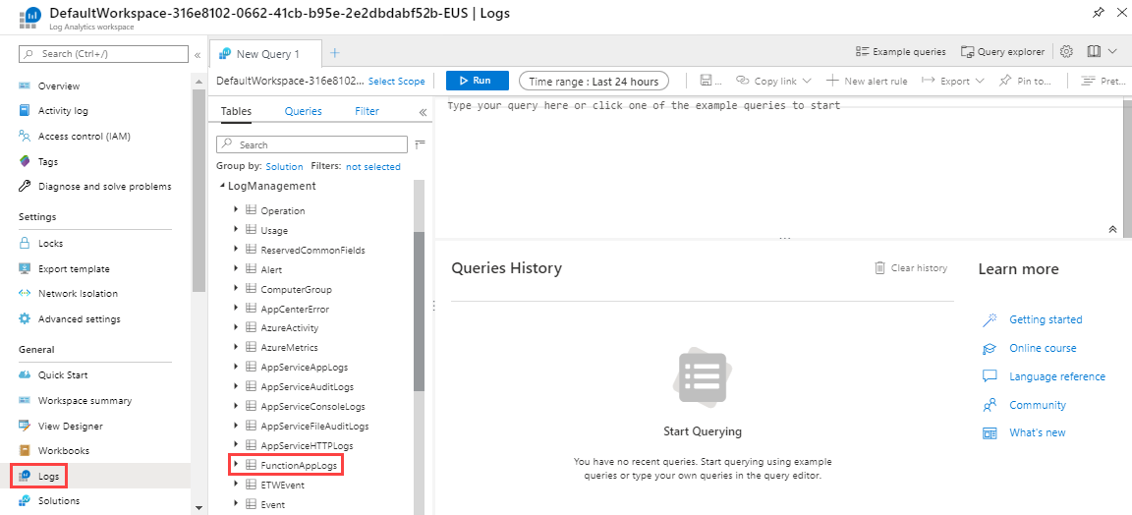Collapse the LogManagement group
The height and width of the screenshot is (515, 1132).
click(x=222, y=187)
